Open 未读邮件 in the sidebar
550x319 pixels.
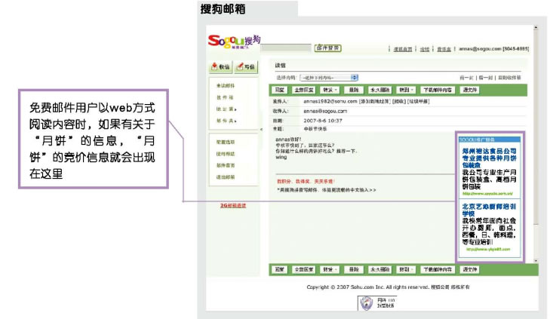tap(226, 85)
